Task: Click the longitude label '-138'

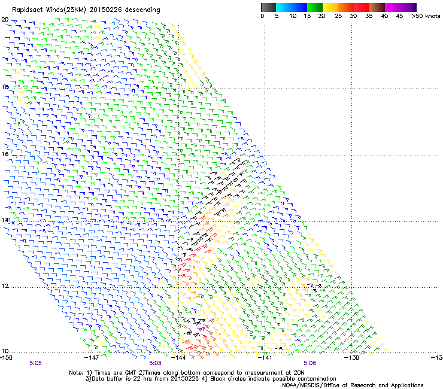Action: [352, 358]
